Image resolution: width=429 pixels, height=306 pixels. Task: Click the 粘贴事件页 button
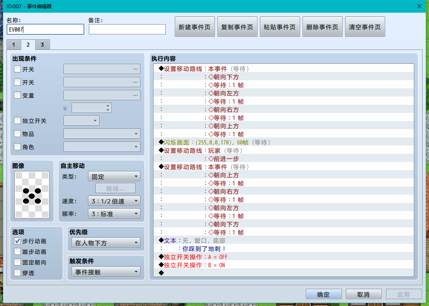tap(280, 27)
